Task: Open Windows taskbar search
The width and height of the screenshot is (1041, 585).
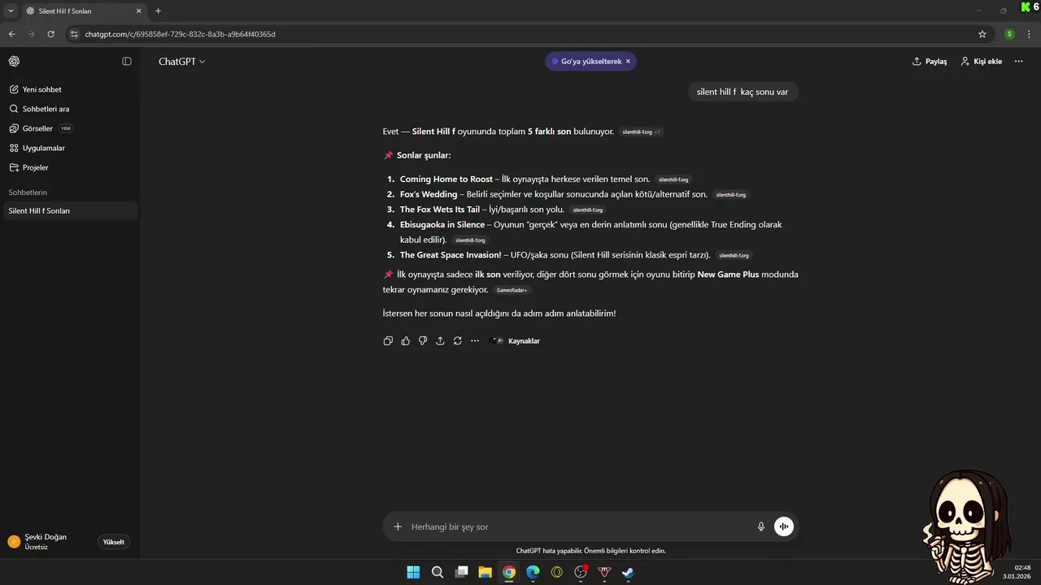Action: pyautogui.click(x=438, y=572)
